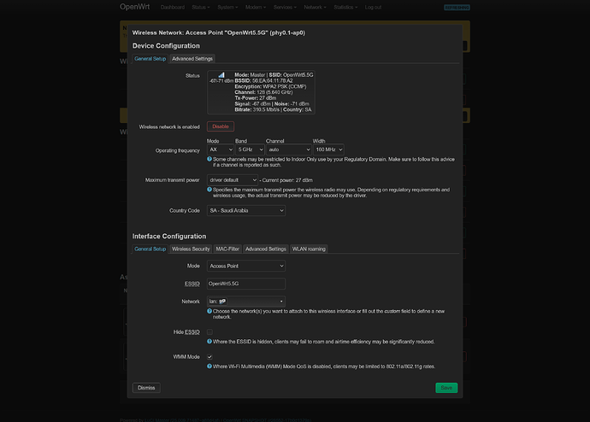Click into the ESSID input field
The image size is (590, 422).
point(246,284)
